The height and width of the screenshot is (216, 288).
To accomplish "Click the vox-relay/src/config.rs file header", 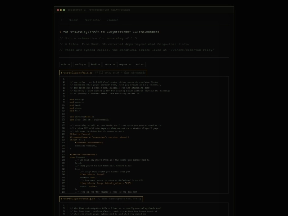I will (101, 199).
